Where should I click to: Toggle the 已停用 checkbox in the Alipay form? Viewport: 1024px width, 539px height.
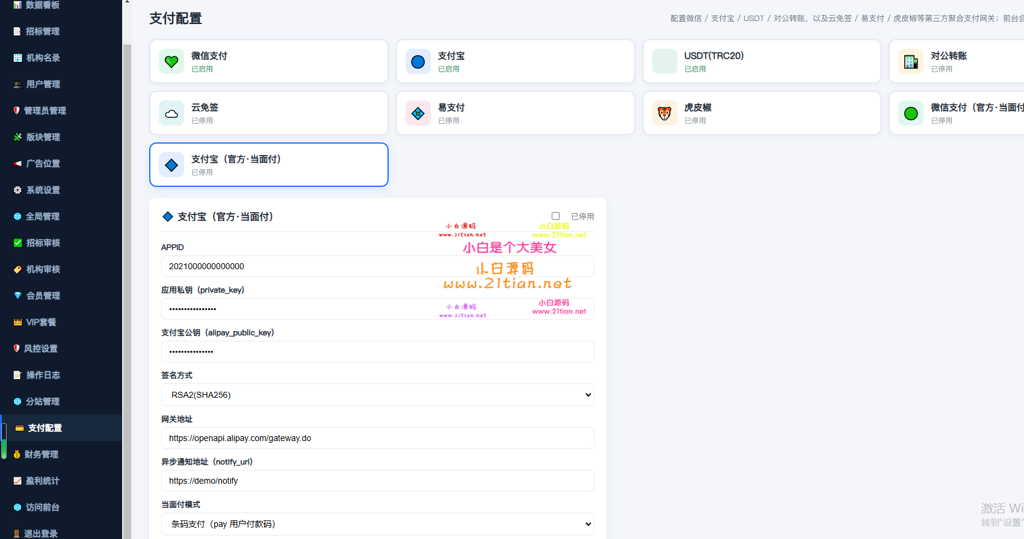(555, 216)
